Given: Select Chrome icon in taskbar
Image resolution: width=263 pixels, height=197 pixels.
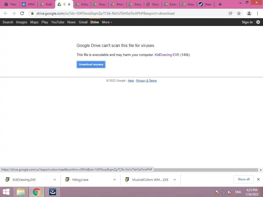Looking at the screenshot, I should pyautogui.click(x=37, y=192).
